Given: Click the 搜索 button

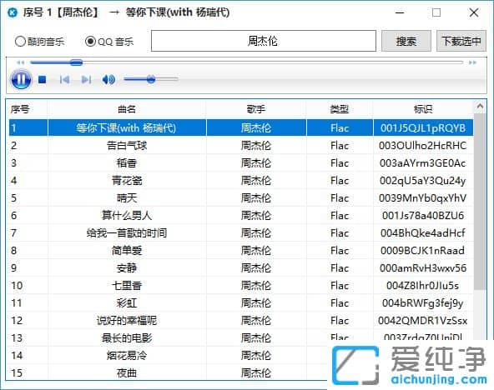Looking at the screenshot, I should pyautogui.click(x=406, y=41).
